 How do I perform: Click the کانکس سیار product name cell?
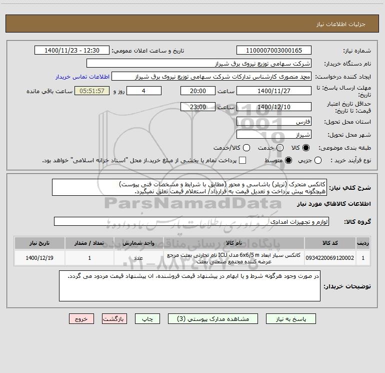(x=234, y=258)
